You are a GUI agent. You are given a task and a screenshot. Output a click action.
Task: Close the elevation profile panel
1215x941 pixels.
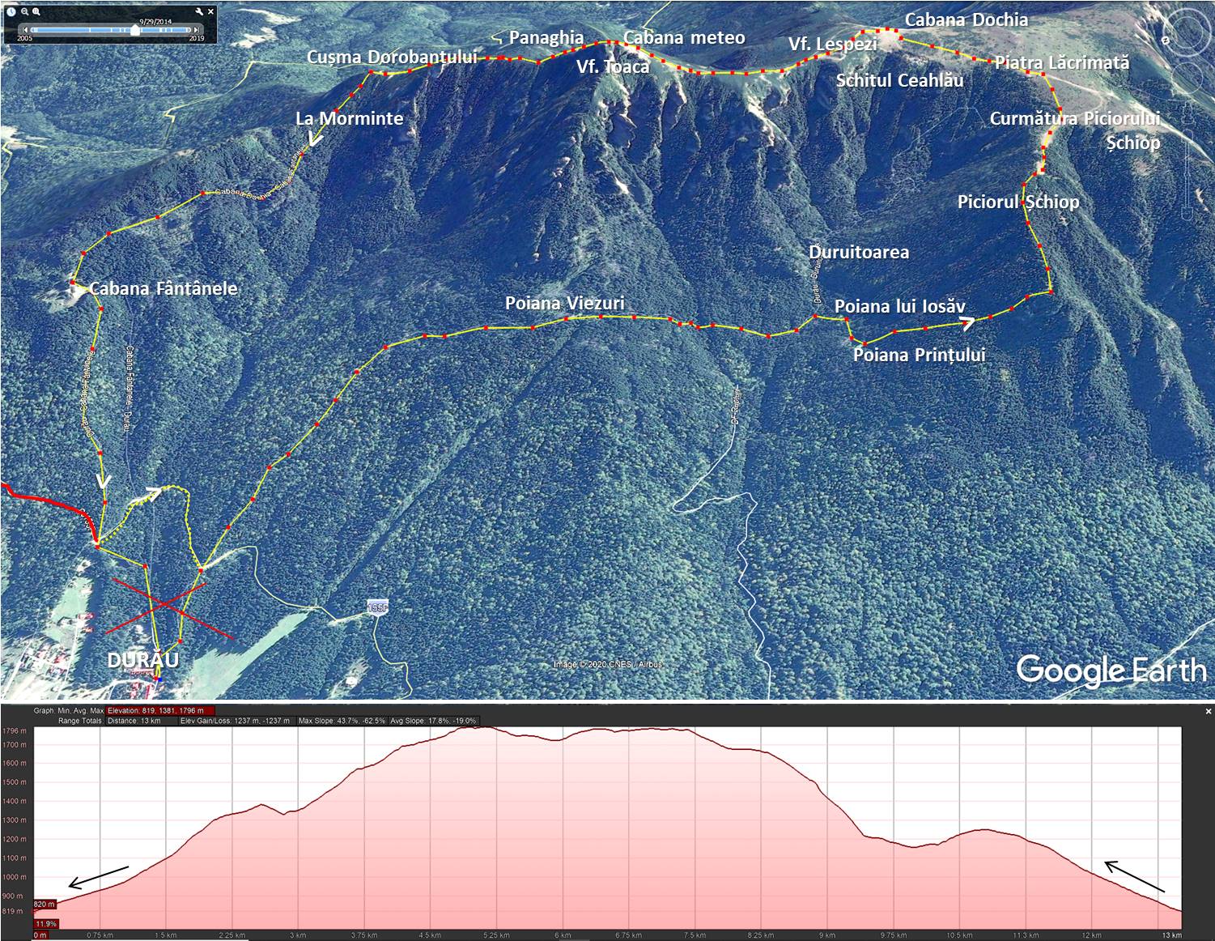point(1208,711)
